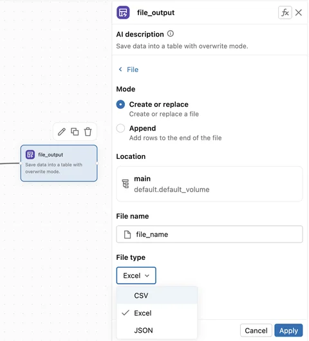This screenshot has height=341, width=309.
Task: Click the file_output title in panel header
Action: (156, 13)
